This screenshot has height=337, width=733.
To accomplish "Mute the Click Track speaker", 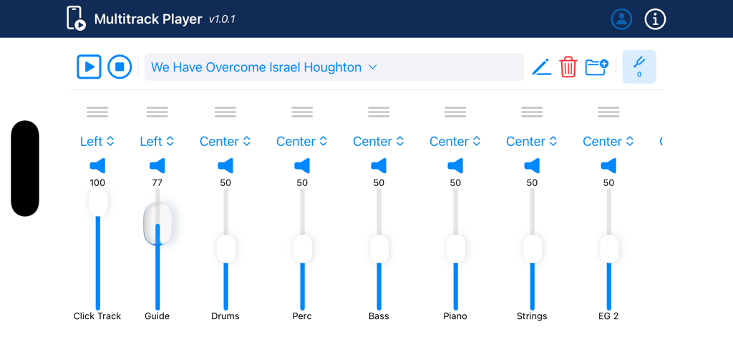I will click(x=97, y=166).
